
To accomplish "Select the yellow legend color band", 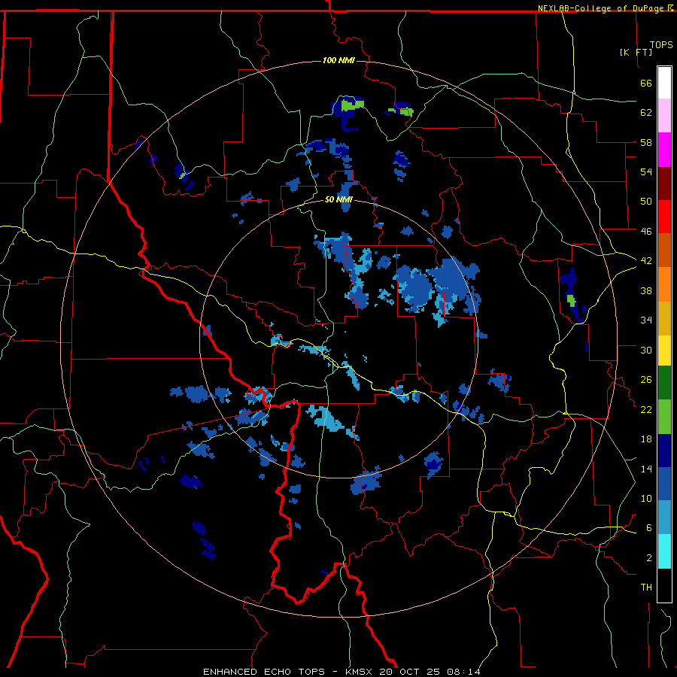I will [x=664, y=351].
